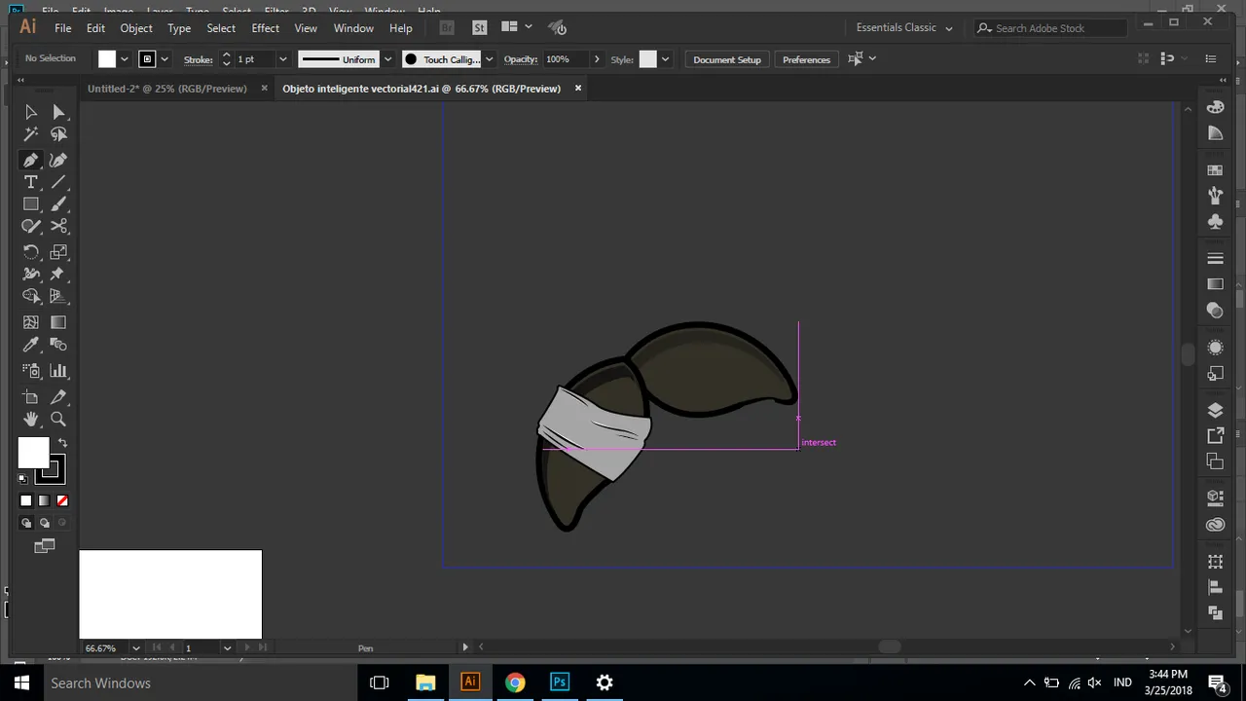Expand opacity slider arrow

coord(597,59)
